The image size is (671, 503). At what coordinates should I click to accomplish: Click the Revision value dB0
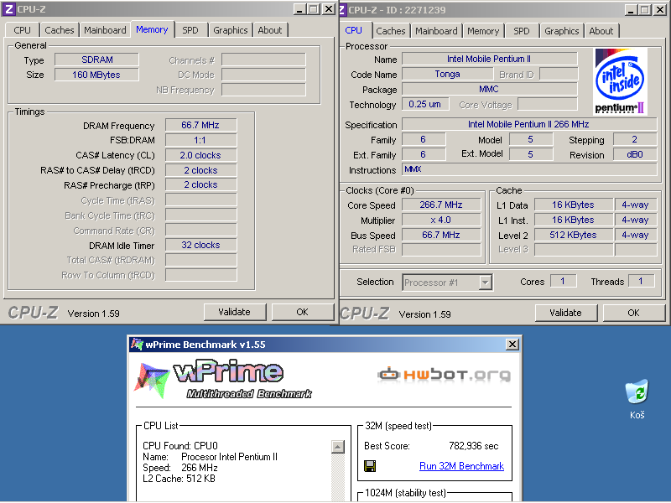[635, 154]
